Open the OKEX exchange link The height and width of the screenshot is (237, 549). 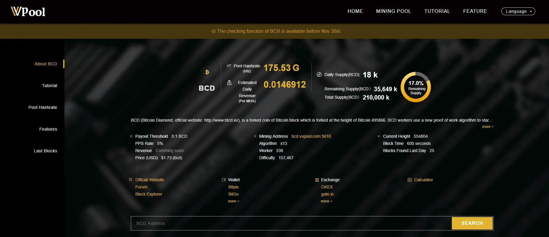tap(327, 187)
